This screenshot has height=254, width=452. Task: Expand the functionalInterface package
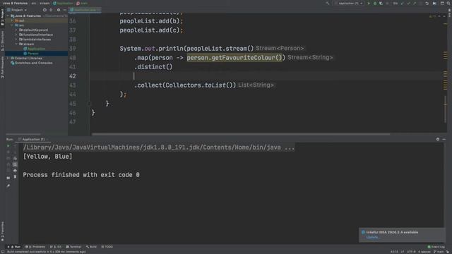[x=16, y=35]
